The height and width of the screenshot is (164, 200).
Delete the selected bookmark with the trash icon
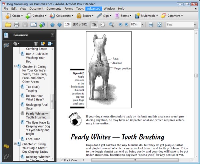pos(36,44)
